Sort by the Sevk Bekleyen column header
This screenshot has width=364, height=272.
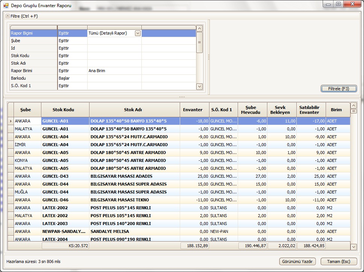(x=282, y=110)
